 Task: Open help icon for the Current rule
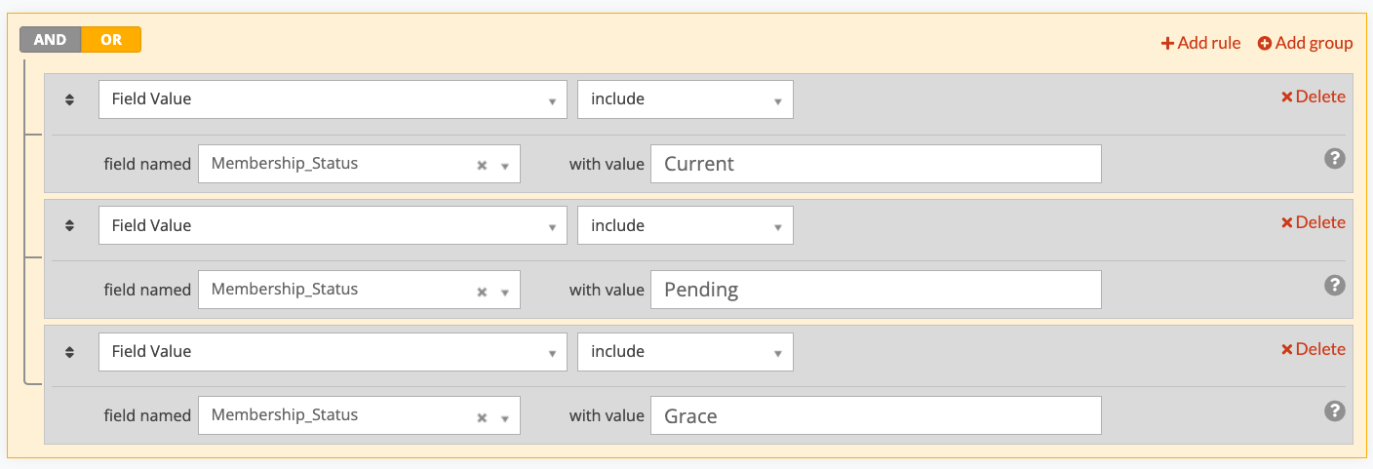[x=1335, y=159]
